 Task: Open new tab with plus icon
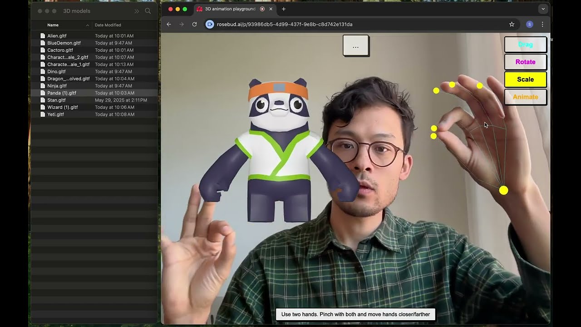(284, 9)
